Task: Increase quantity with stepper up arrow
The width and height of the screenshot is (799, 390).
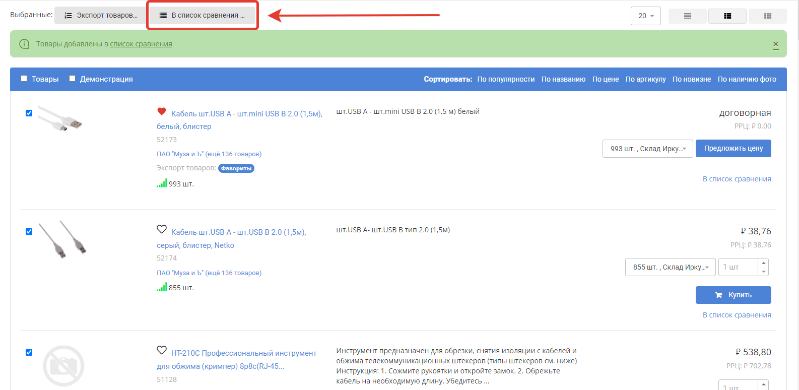Action: point(764,263)
